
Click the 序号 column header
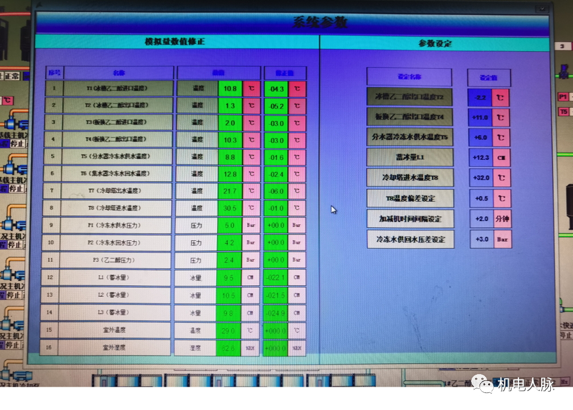55,73
